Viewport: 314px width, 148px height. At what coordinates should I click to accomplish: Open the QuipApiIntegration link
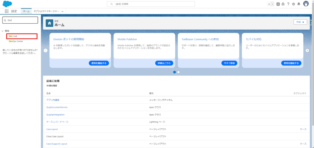point(55,115)
